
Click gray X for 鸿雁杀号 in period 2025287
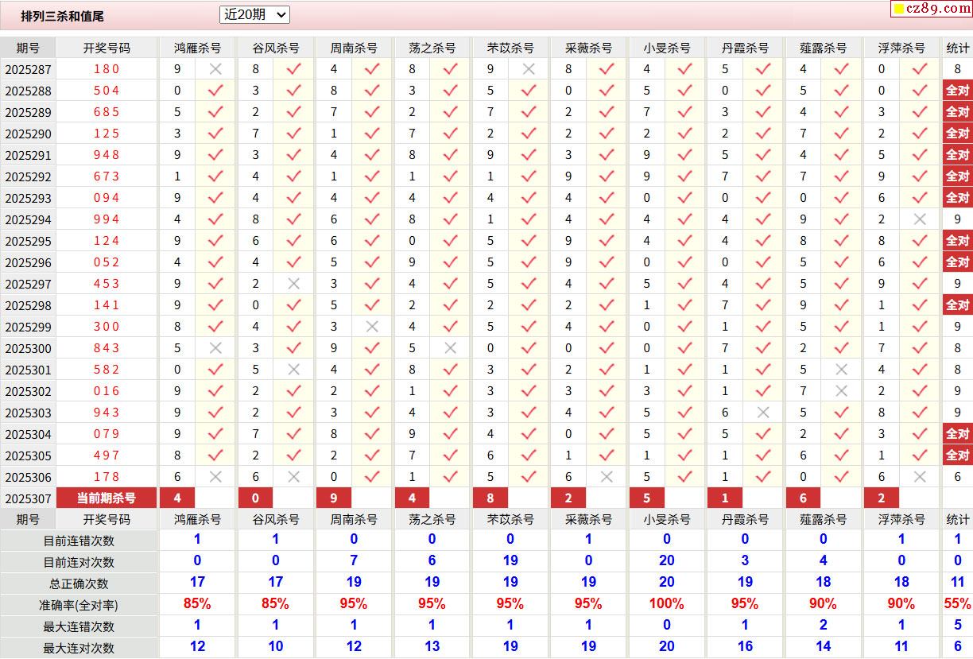215,69
